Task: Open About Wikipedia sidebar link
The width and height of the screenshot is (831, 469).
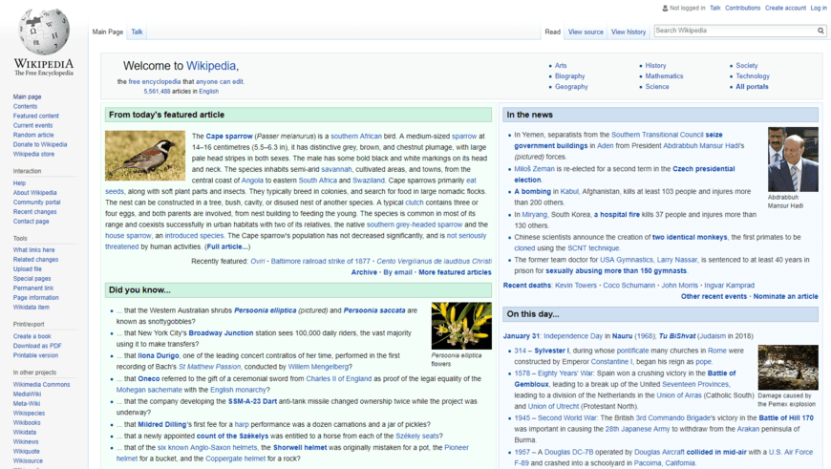Action: point(35,193)
